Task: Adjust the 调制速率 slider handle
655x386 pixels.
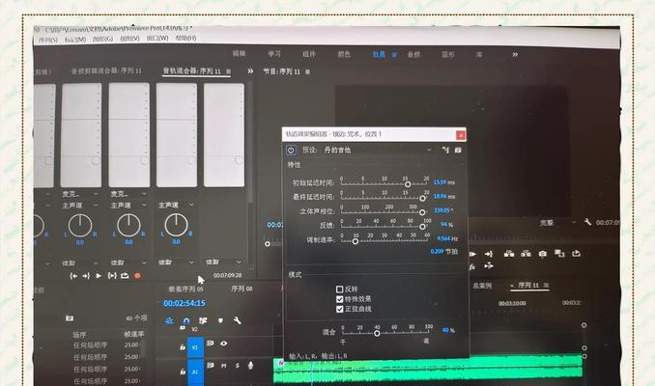Action: point(356,241)
